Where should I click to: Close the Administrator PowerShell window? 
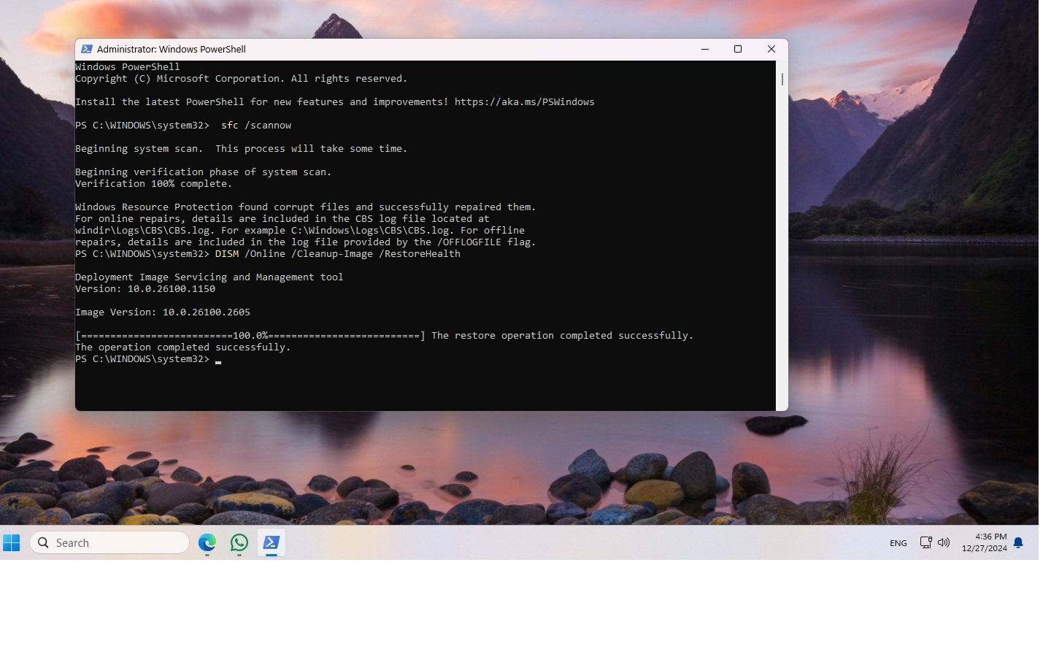(771, 49)
